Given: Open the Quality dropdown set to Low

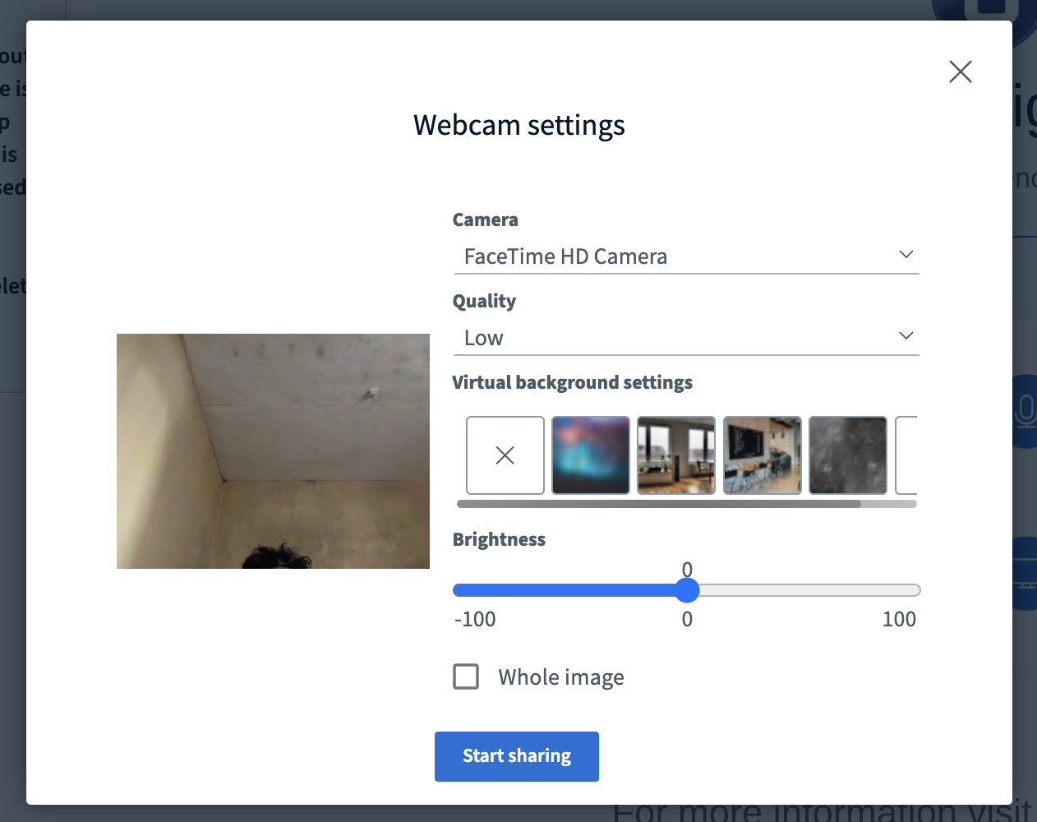Looking at the screenshot, I should coord(686,338).
